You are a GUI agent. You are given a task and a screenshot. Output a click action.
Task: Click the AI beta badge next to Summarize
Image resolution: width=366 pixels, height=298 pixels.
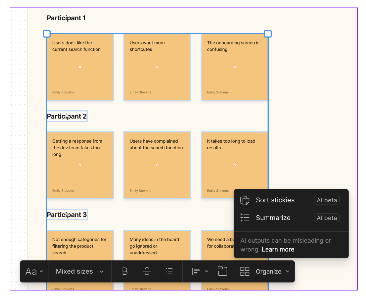327,218
